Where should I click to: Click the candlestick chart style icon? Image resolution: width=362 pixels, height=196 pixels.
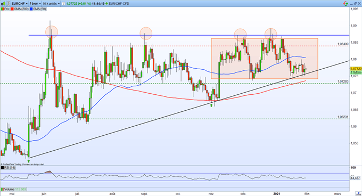pos(3,4)
